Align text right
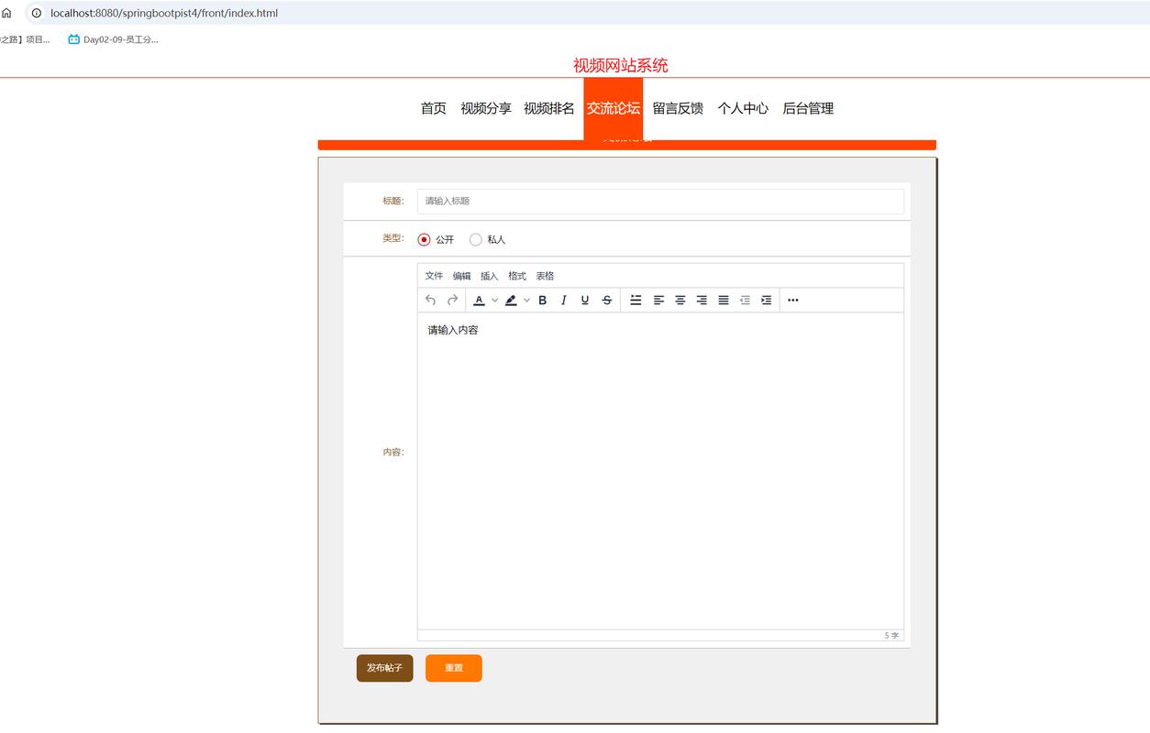The height and width of the screenshot is (733, 1150). (702, 301)
